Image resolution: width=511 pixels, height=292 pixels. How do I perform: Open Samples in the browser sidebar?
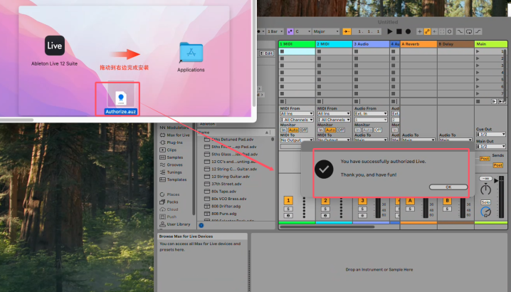171,157
